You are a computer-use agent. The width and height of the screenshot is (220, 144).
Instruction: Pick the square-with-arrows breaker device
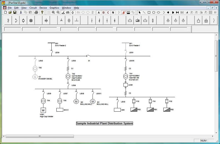click(x=23, y=20)
